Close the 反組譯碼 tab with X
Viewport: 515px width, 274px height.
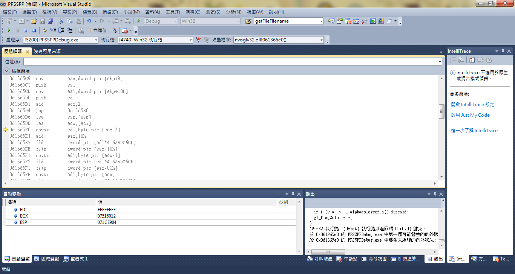[27, 52]
